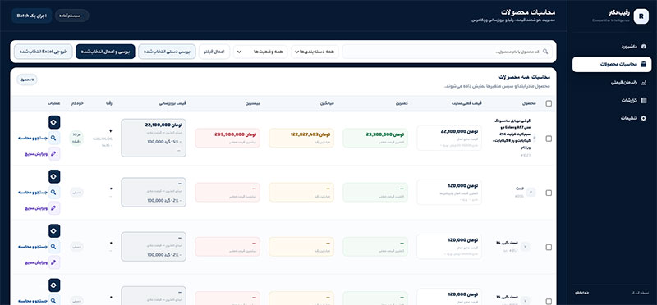The image size is (657, 305).
Task: Click the search icon in the Samsung Galaxy A57 row
Action: (x=54, y=138)
